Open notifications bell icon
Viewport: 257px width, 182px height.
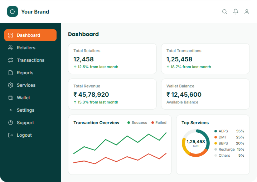click(x=236, y=12)
